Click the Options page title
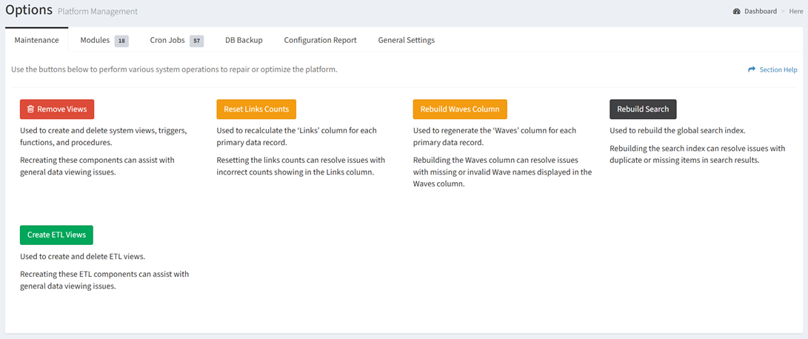808x339 pixels. [29, 10]
